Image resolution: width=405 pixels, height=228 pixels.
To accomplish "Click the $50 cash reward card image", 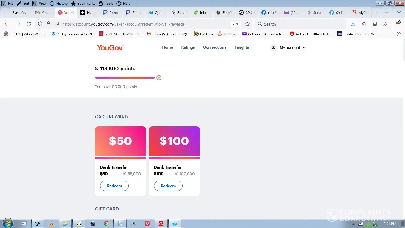I will (x=120, y=142).
